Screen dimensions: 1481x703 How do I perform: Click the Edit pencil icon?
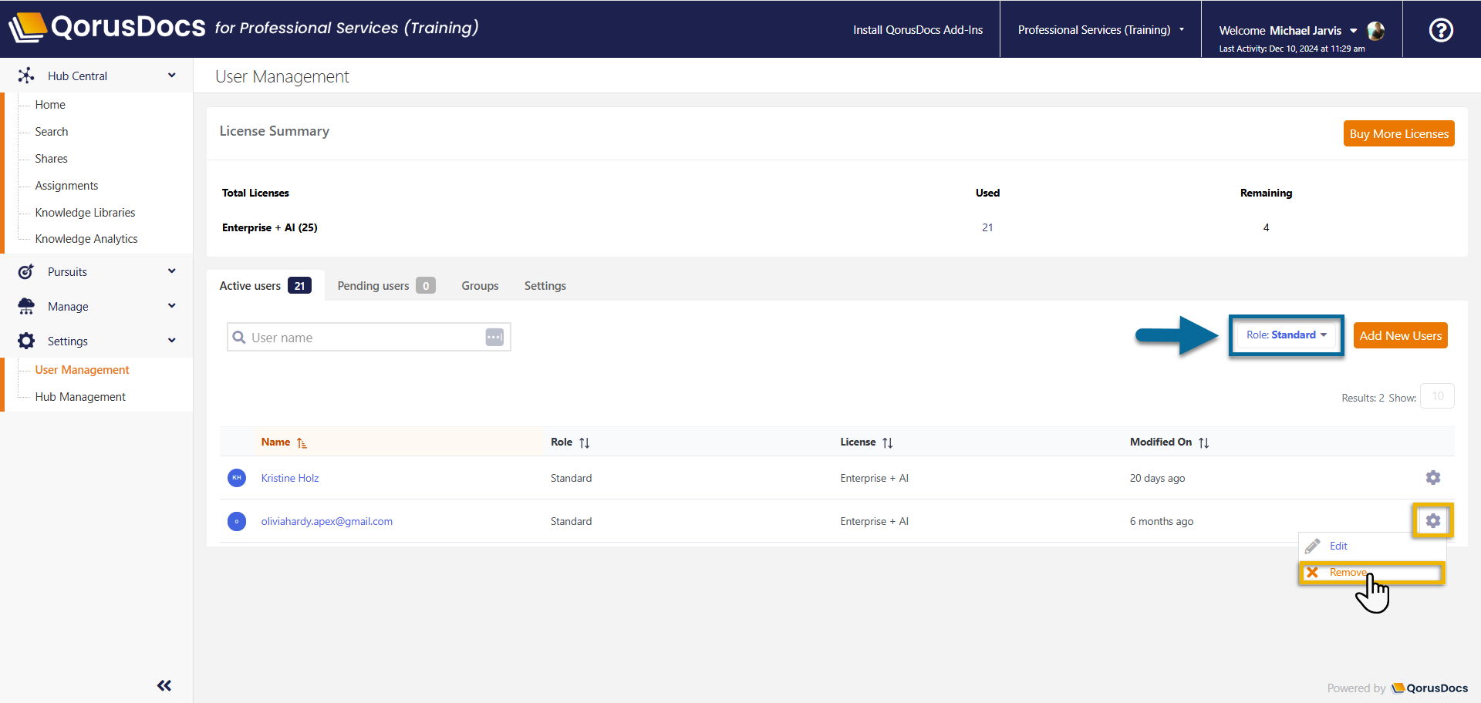point(1313,546)
